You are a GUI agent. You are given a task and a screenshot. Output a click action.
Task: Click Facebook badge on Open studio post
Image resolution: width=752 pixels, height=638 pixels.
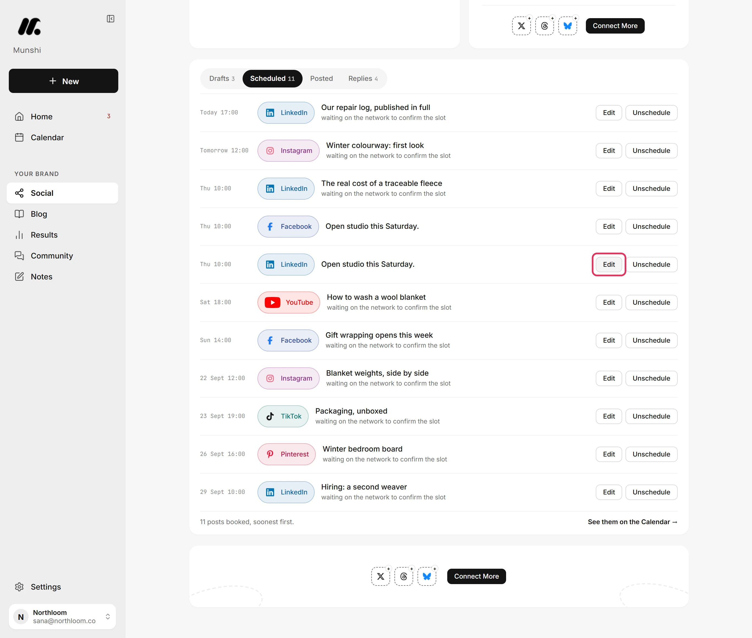(288, 227)
